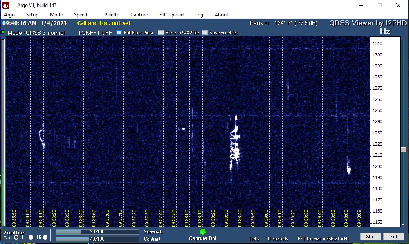409x244 pixels.
Task: Minimize the Argo window
Action: pos(361,5)
